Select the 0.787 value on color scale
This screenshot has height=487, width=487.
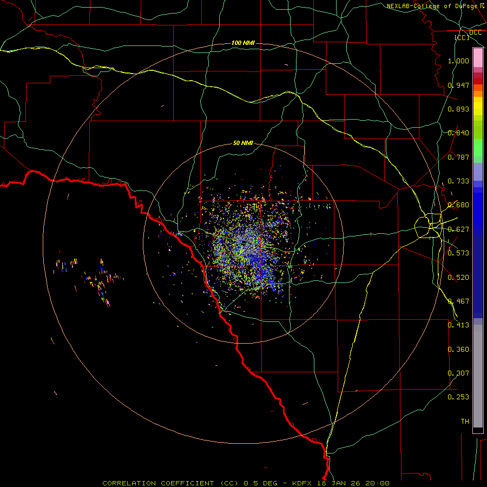click(458, 157)
